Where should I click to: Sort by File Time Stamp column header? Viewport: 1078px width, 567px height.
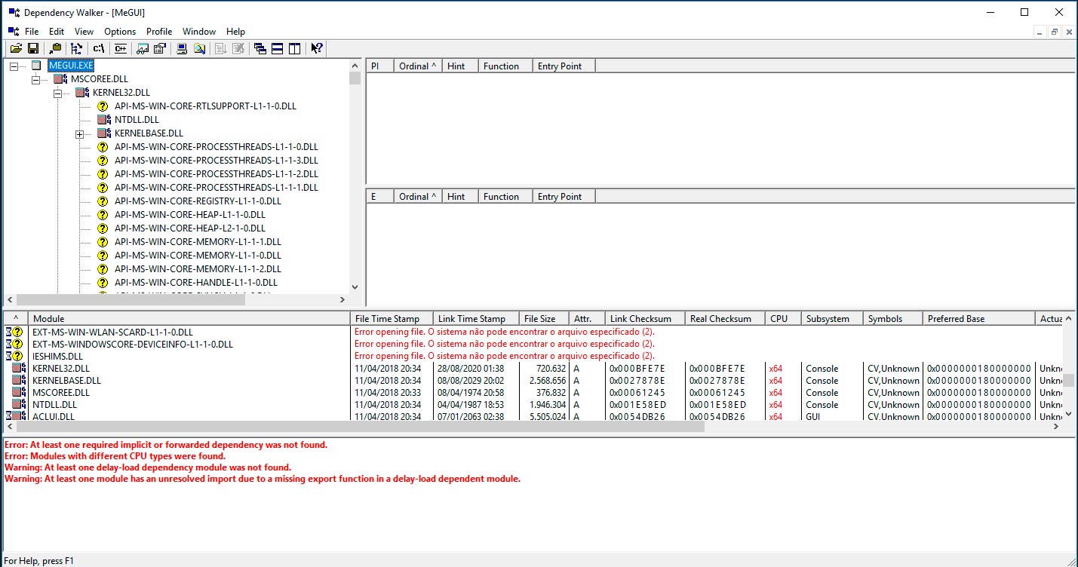tap(392, 318)
